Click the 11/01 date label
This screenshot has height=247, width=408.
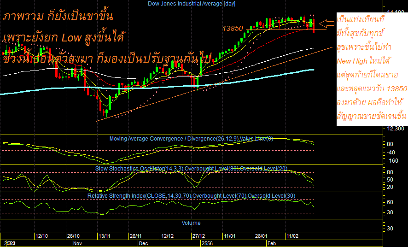point(229,236)
